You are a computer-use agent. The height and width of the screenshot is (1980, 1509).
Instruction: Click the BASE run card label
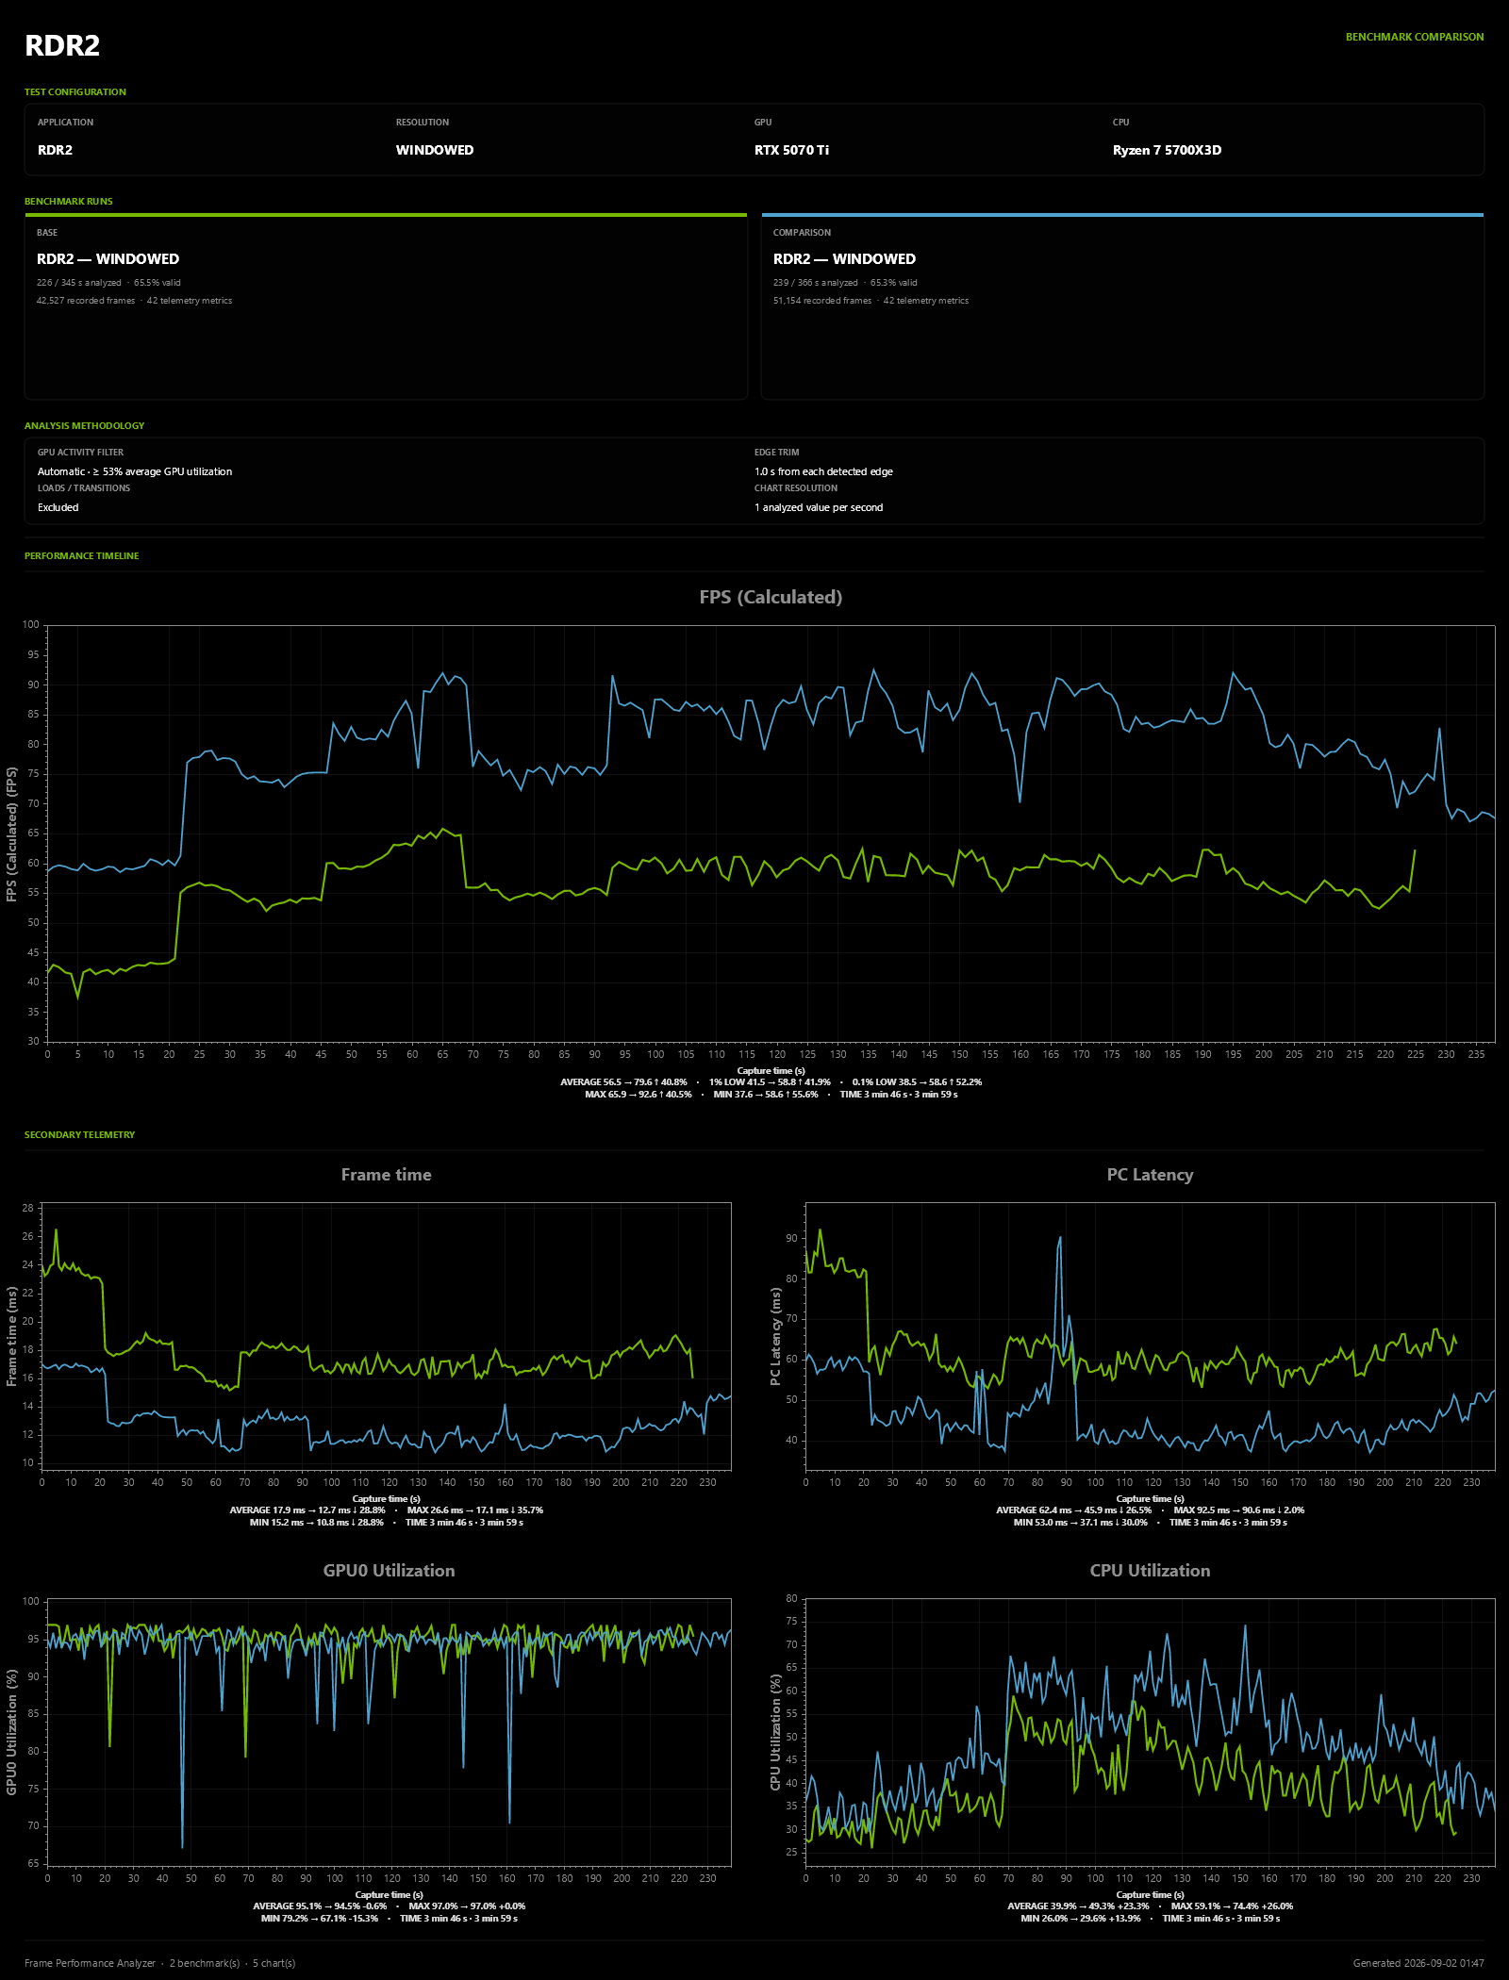[x=47, y=233]
